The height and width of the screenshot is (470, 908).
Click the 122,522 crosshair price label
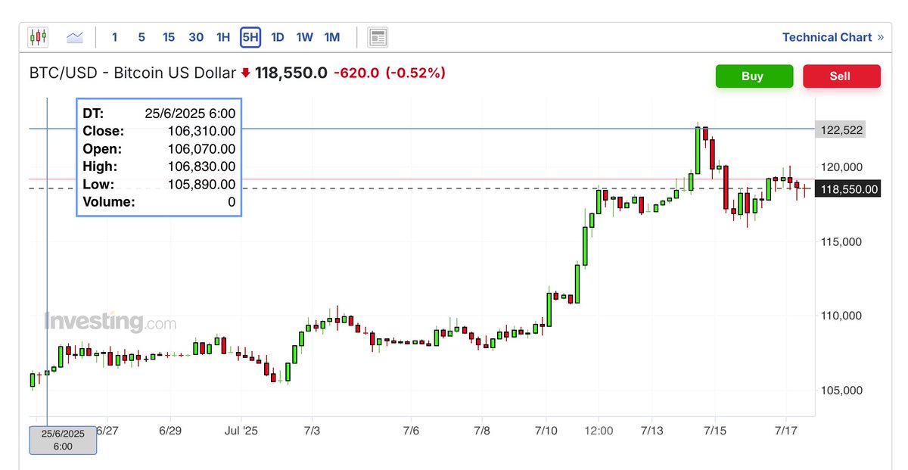point(841,130)
